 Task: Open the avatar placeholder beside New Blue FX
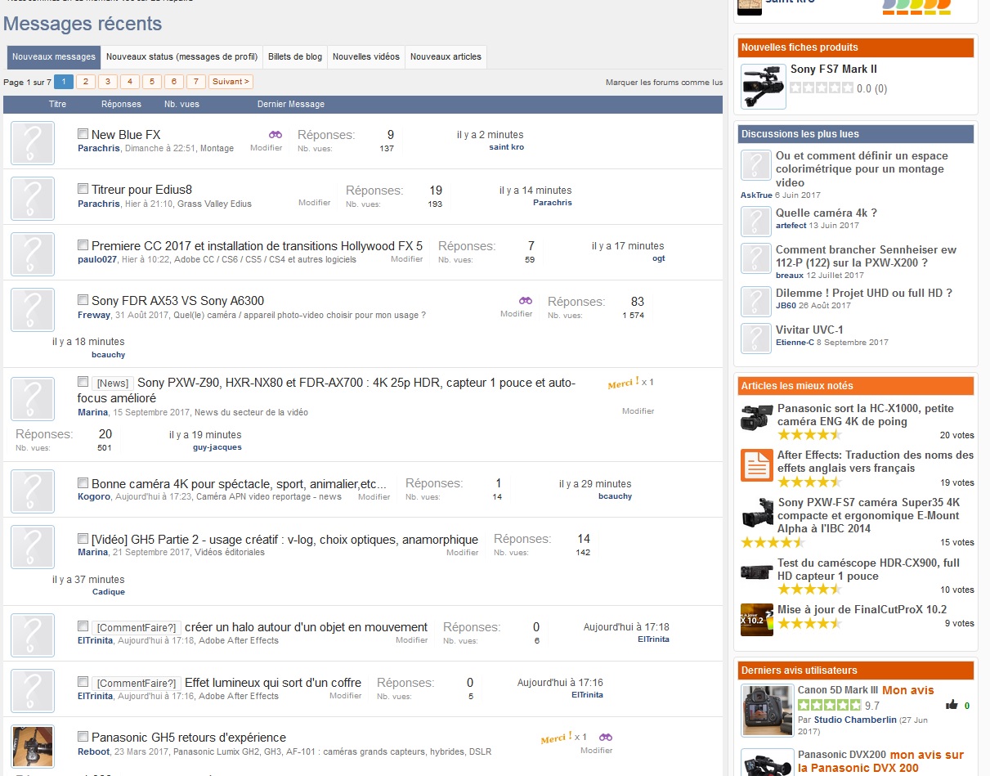click(33, 143)
